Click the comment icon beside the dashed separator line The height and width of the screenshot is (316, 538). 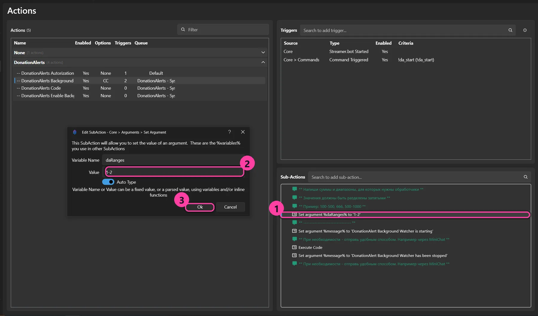pyautogui.click(x=294, y=223)
